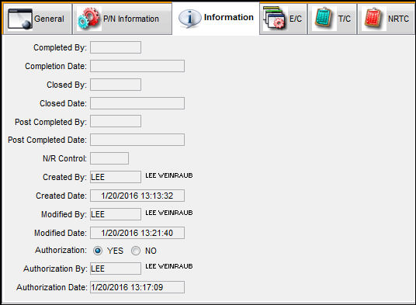
Task: Click the P/N Information gears icon
Action: 89,19
